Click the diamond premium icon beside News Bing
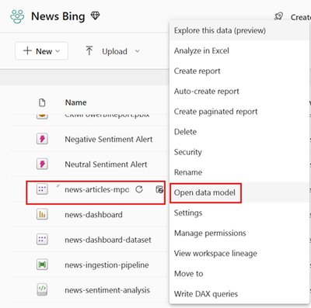311x308 pixels. tap(95, 16)
